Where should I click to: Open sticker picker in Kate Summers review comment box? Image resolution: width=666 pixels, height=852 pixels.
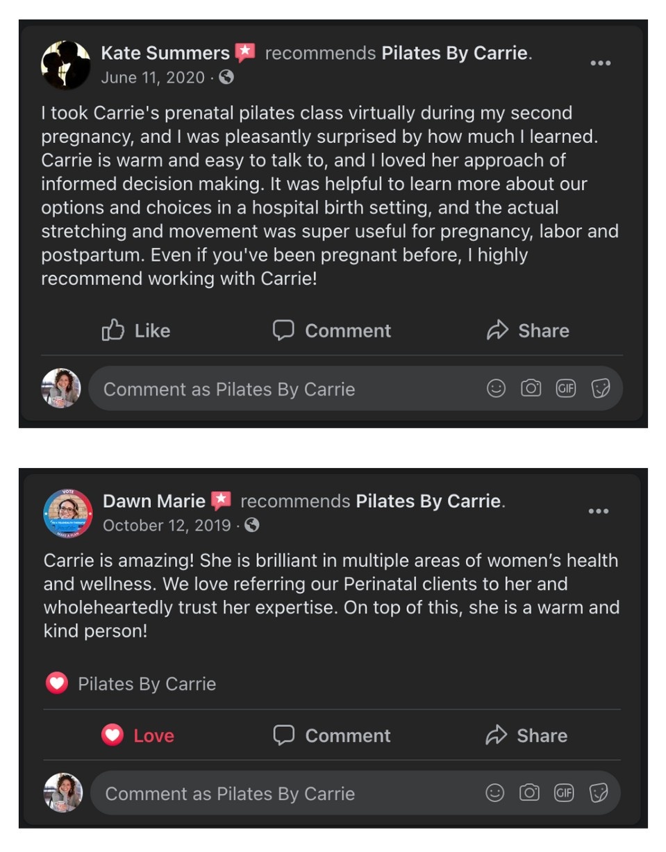click(x=600, y=389)
